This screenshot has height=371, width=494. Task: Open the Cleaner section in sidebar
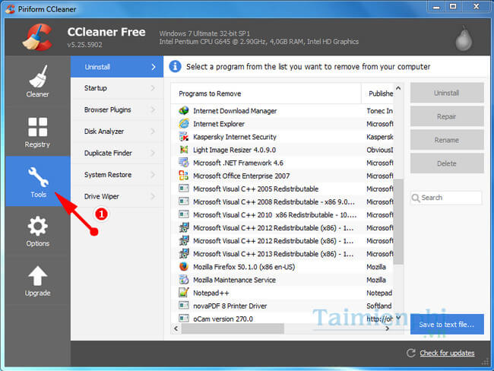(37, 81)
